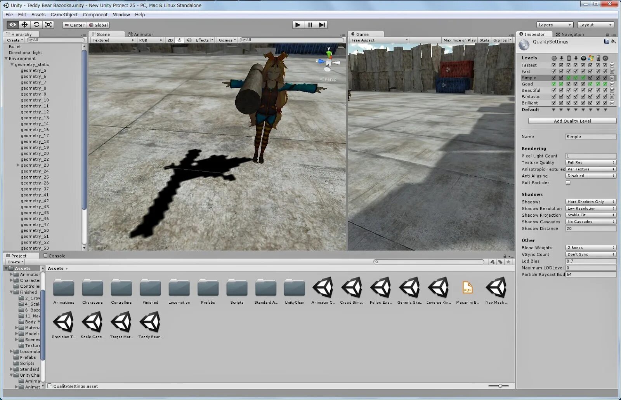621x400 pixels.
Task: Enable the Soft Particles checkbox
Action: click(568, 183)
